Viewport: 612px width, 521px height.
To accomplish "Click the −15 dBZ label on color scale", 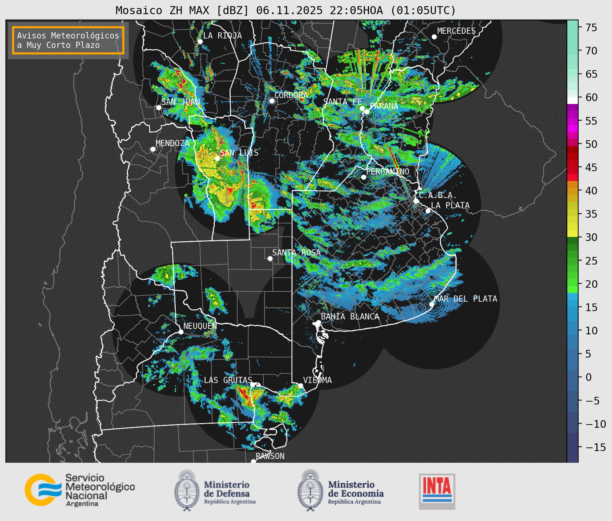I will (595, 447).
